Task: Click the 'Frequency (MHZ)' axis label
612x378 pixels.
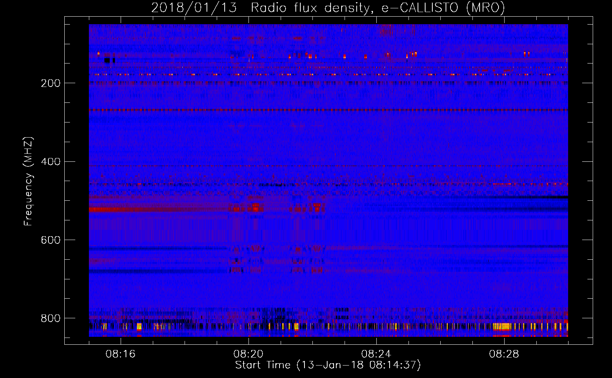Action: point(28,181)
